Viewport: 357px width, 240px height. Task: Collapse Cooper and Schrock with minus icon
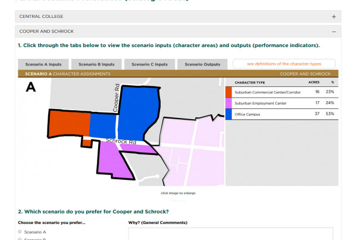[x=334, y=32]
